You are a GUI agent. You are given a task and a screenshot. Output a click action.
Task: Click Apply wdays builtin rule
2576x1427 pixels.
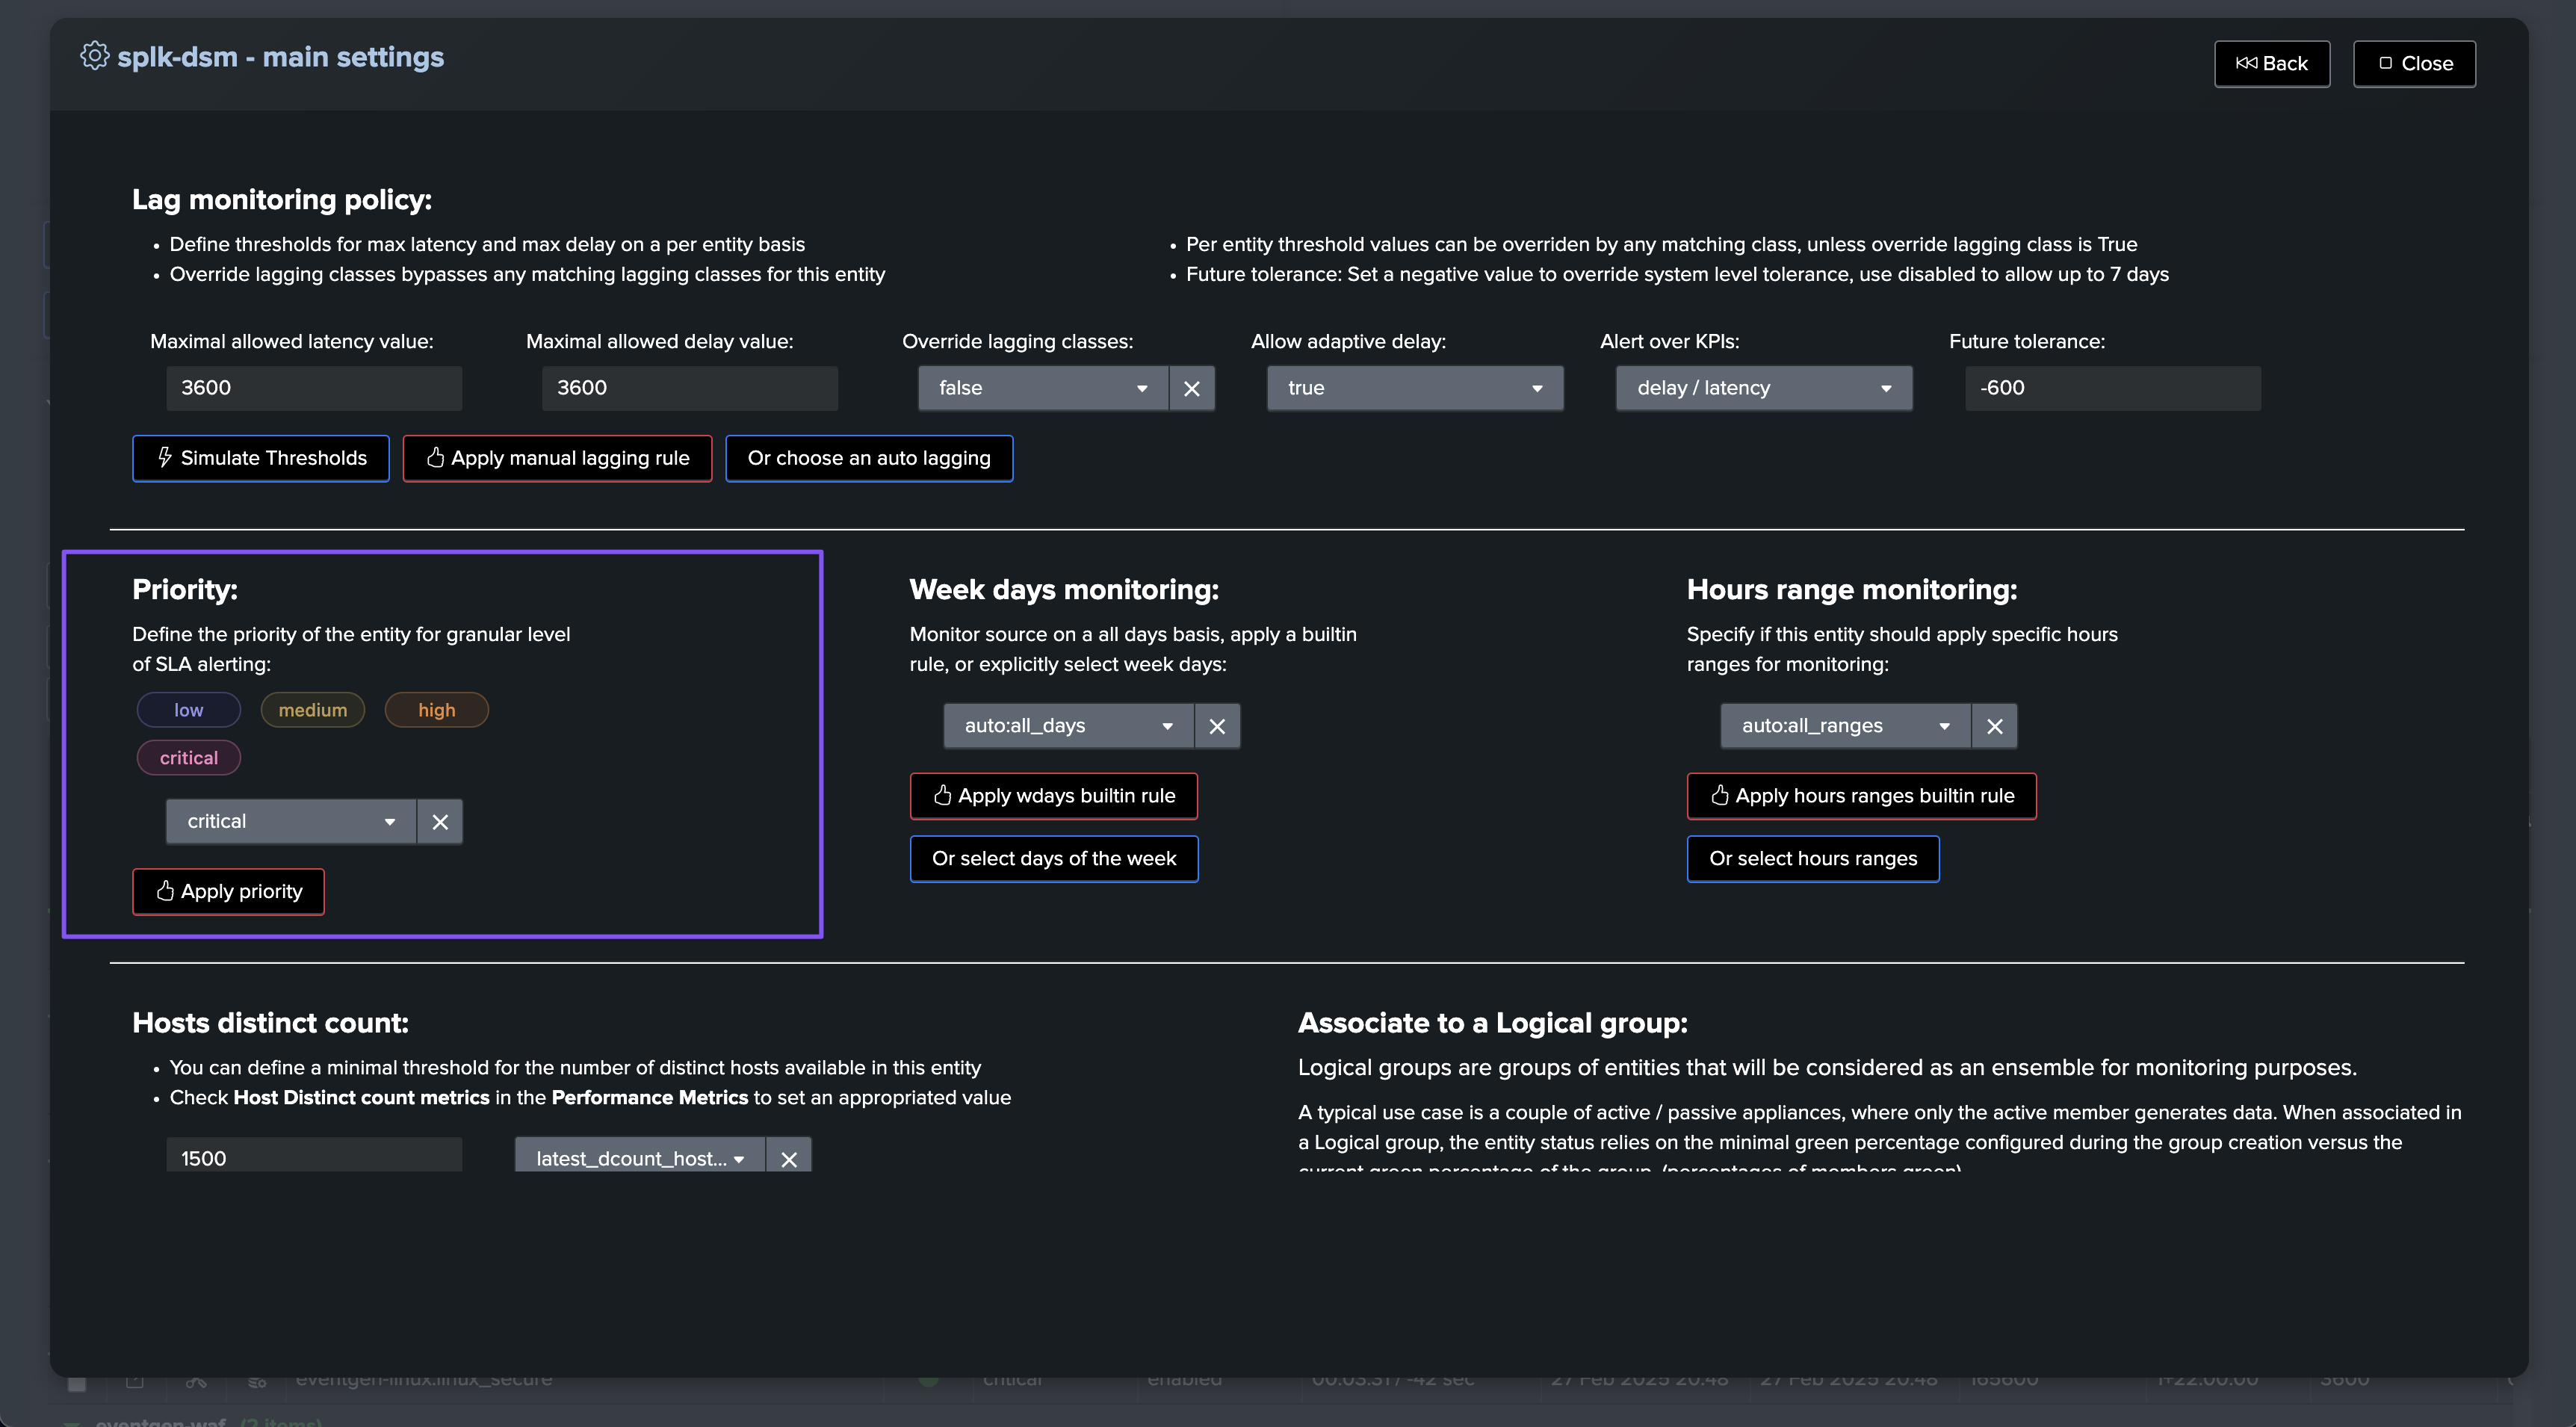pyautogui.click(x=1054, y=796)
